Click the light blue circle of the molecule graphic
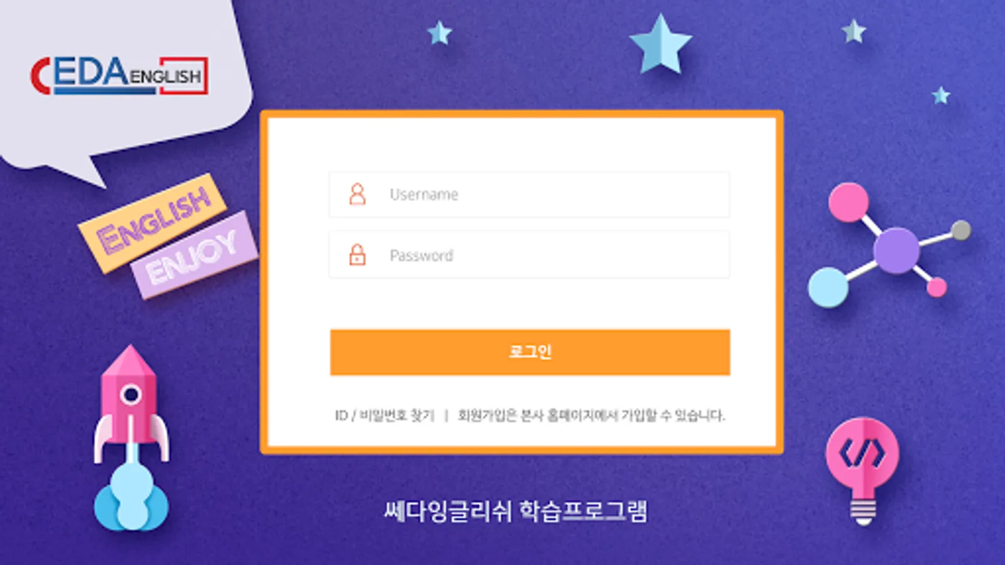Image resolution: width=1005 pixels, height=565 pixels. [x=828, y=287]
